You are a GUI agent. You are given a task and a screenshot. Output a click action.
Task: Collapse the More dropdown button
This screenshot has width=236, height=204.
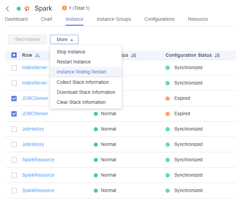tap(64, 39)
